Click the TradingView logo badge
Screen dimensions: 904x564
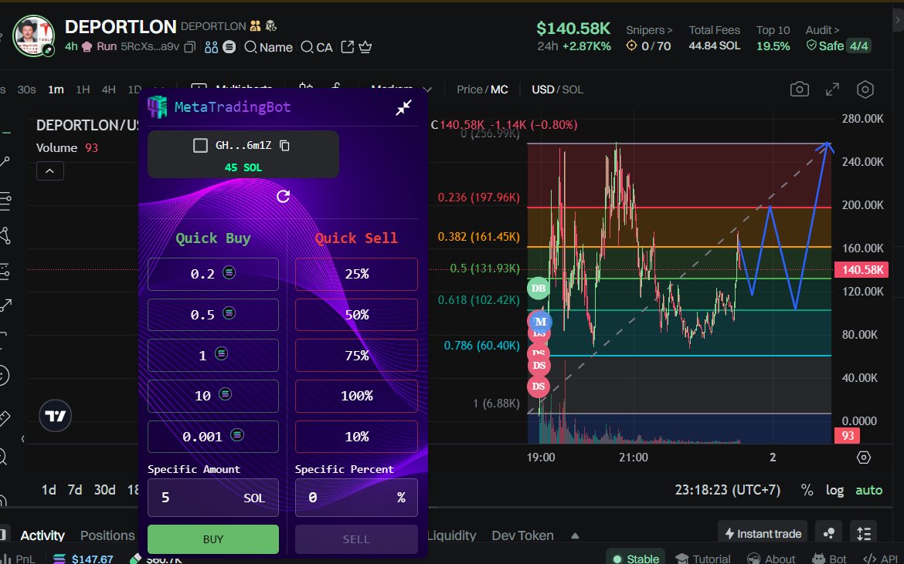[x=56, y=416]
